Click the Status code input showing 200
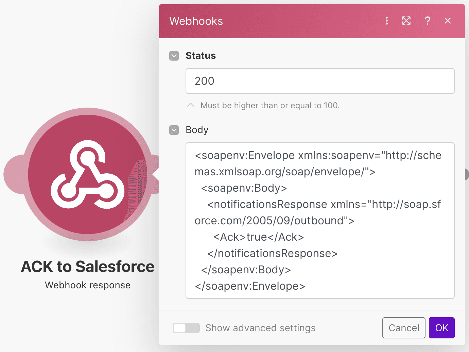This screenshot has height=352, width=469. point(319,81)
